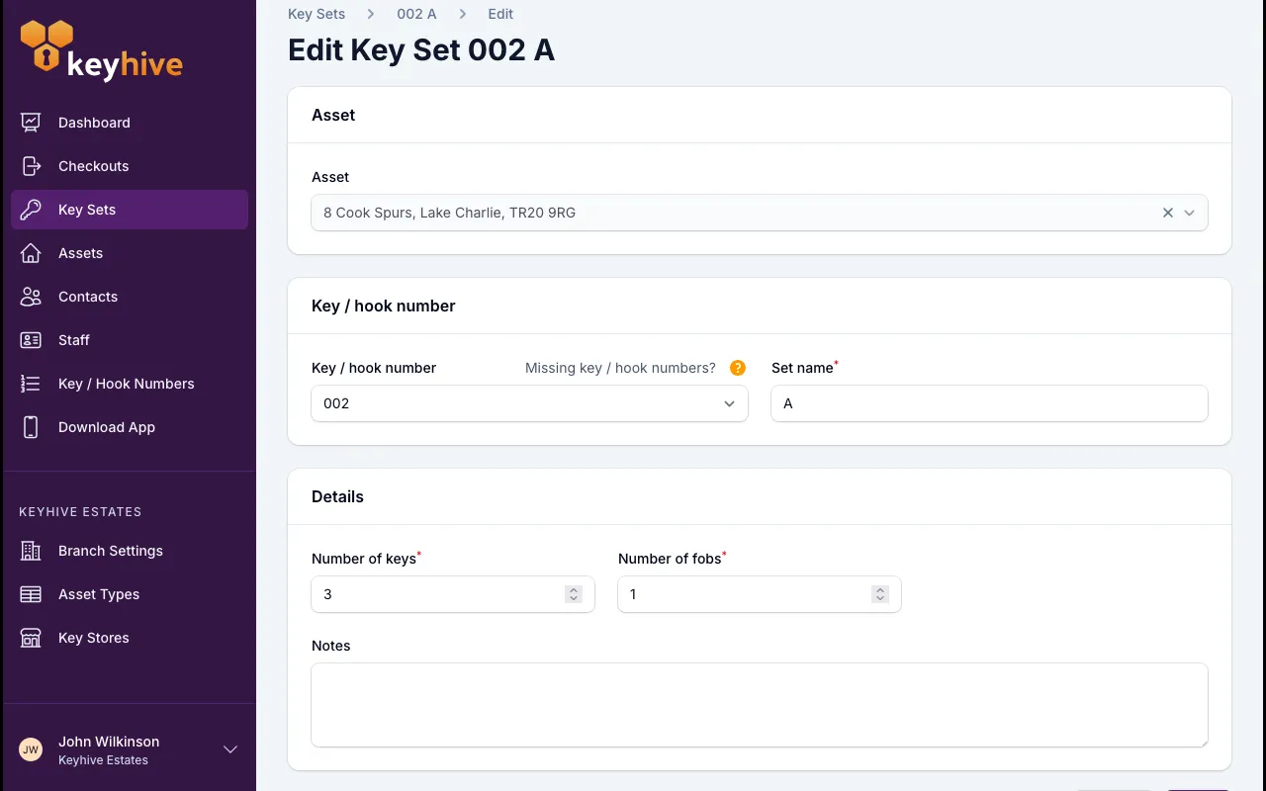Click the 'Edit Key Set 002 A' heading

tap(421, 50)
